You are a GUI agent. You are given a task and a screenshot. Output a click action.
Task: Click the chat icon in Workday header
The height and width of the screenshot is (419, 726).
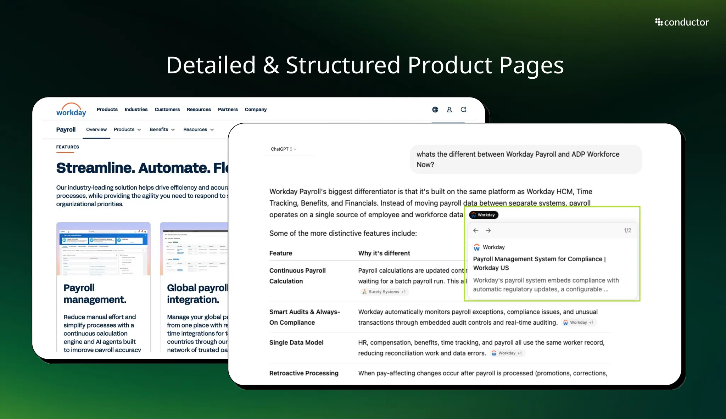(x=463, y=110)
